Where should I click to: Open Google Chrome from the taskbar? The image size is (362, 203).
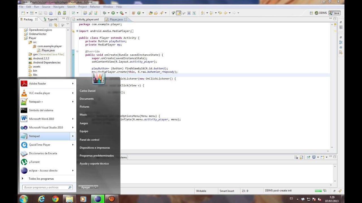point(55,199)
